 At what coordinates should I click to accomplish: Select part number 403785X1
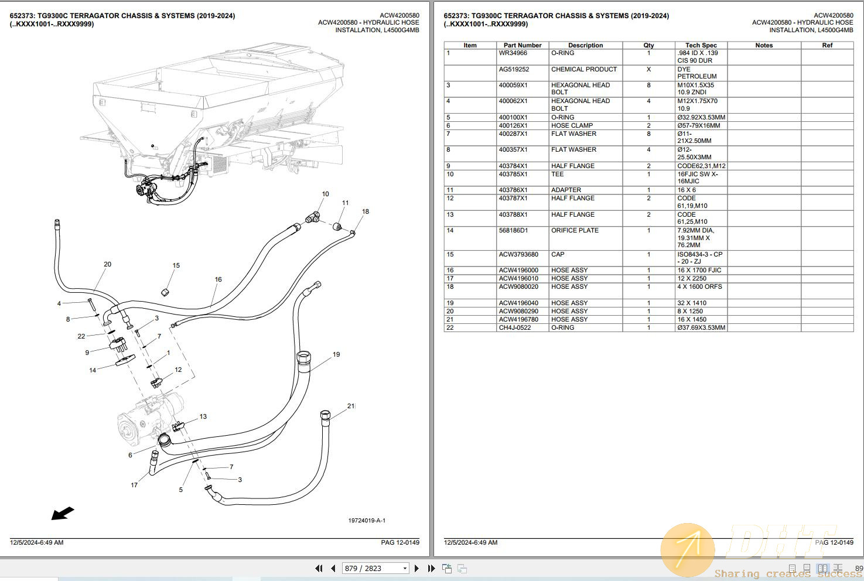click(513, 174)
